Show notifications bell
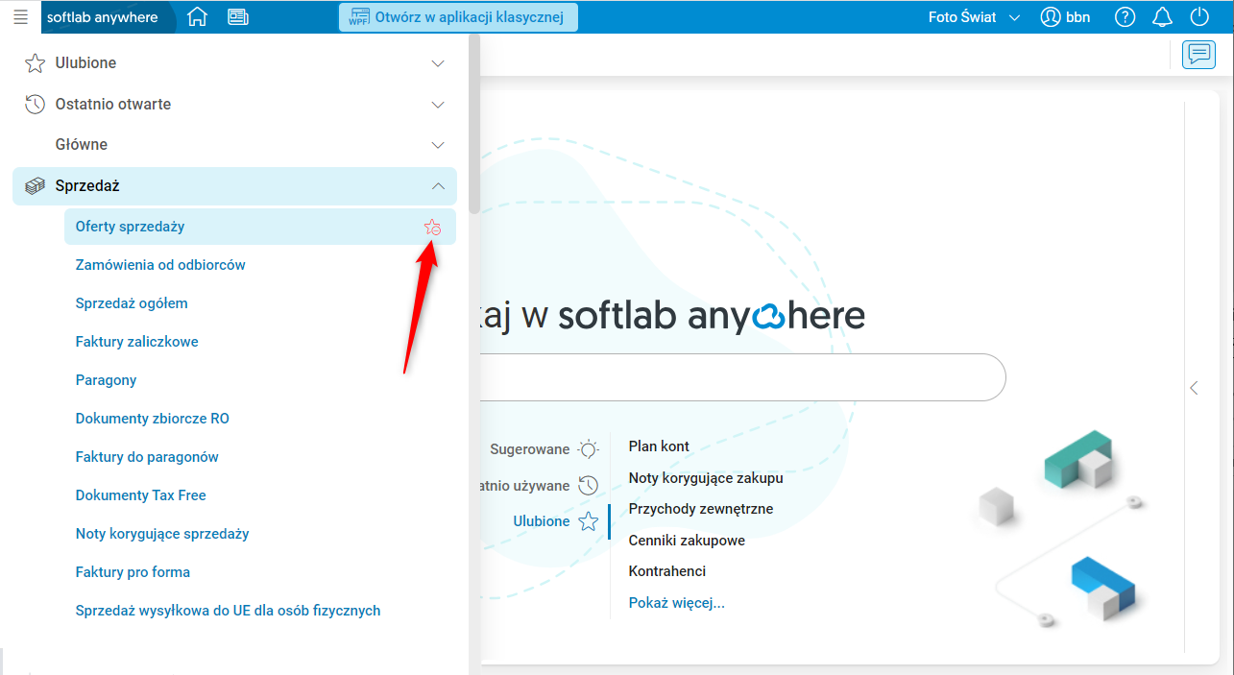The image size is (1234, 675). pyautogui.click(x=1162, y=17)
